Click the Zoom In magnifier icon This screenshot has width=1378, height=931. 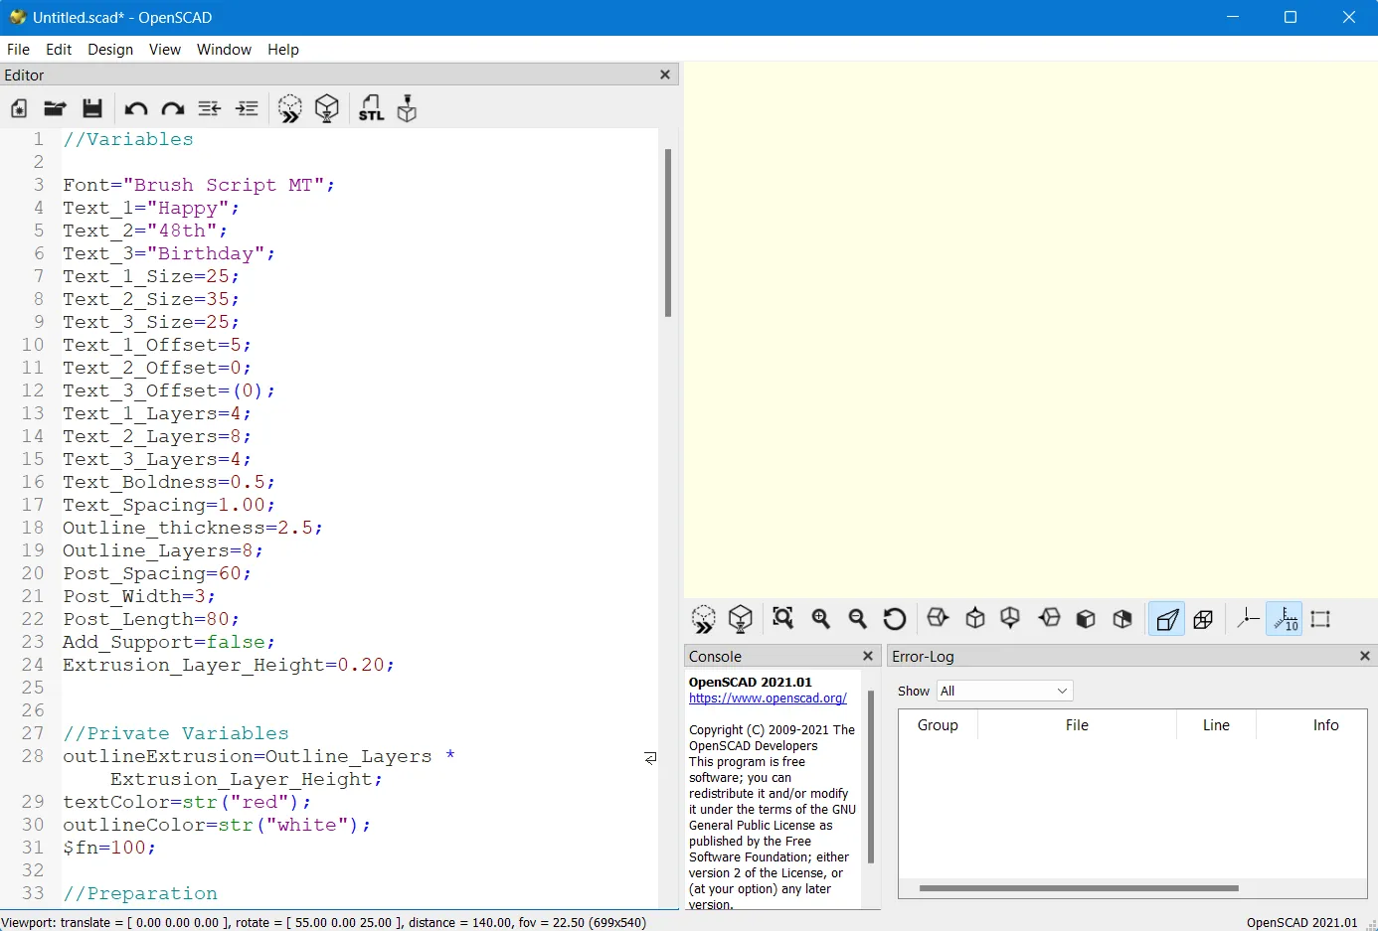[821, 619]
